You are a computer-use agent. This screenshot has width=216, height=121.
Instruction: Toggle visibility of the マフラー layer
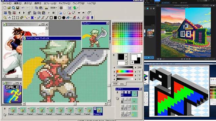pyautogui.click(x=122, y=113)
